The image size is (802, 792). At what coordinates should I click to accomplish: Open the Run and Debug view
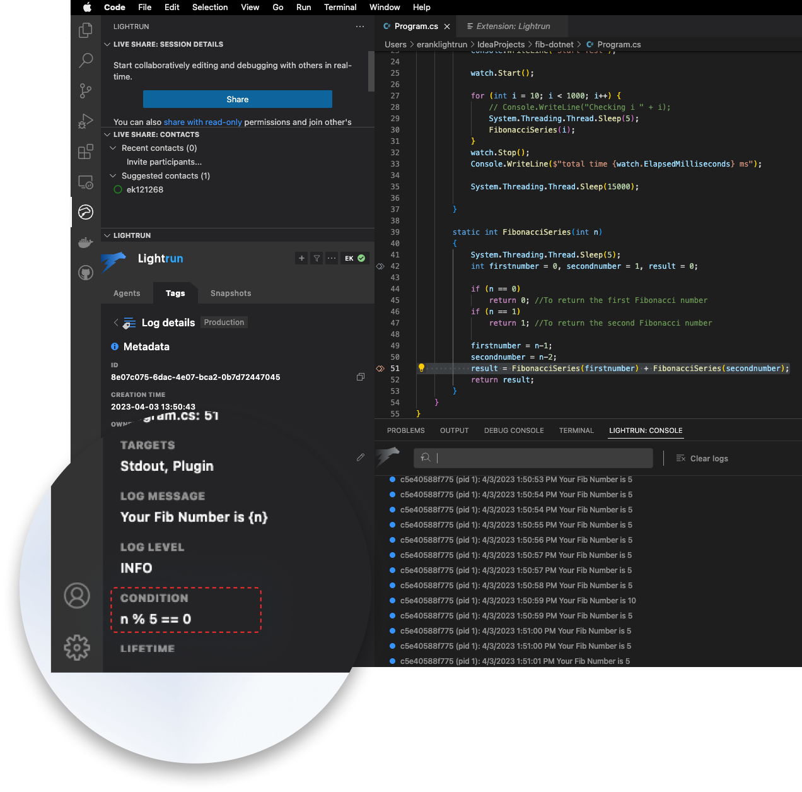86,121
